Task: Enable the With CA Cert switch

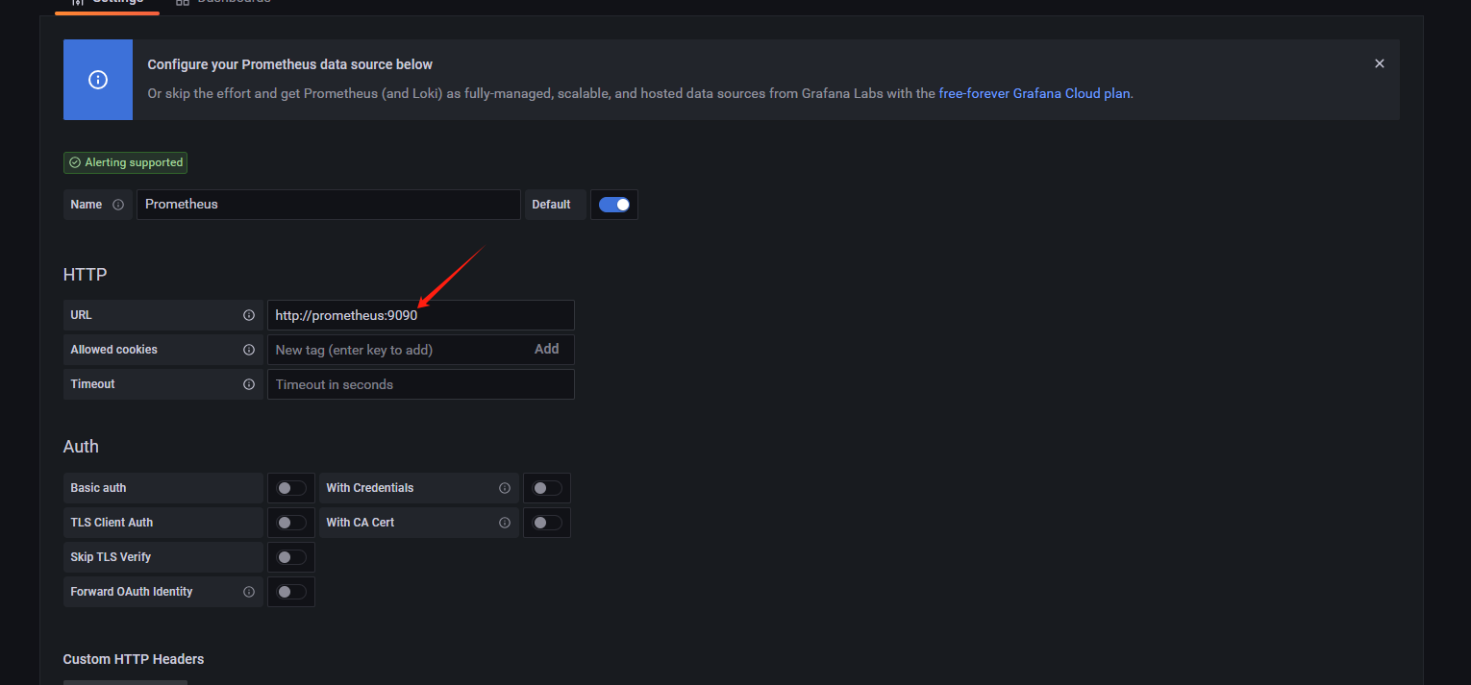Action: (x=547, y=523)
